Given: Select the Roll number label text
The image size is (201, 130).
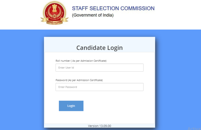Looking at the screenshot, I should 63,61.
